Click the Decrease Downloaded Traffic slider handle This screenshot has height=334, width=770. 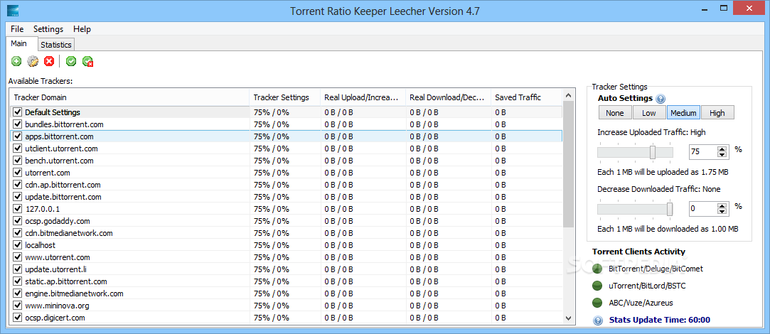pyautogui.click(x=669, y=209)
